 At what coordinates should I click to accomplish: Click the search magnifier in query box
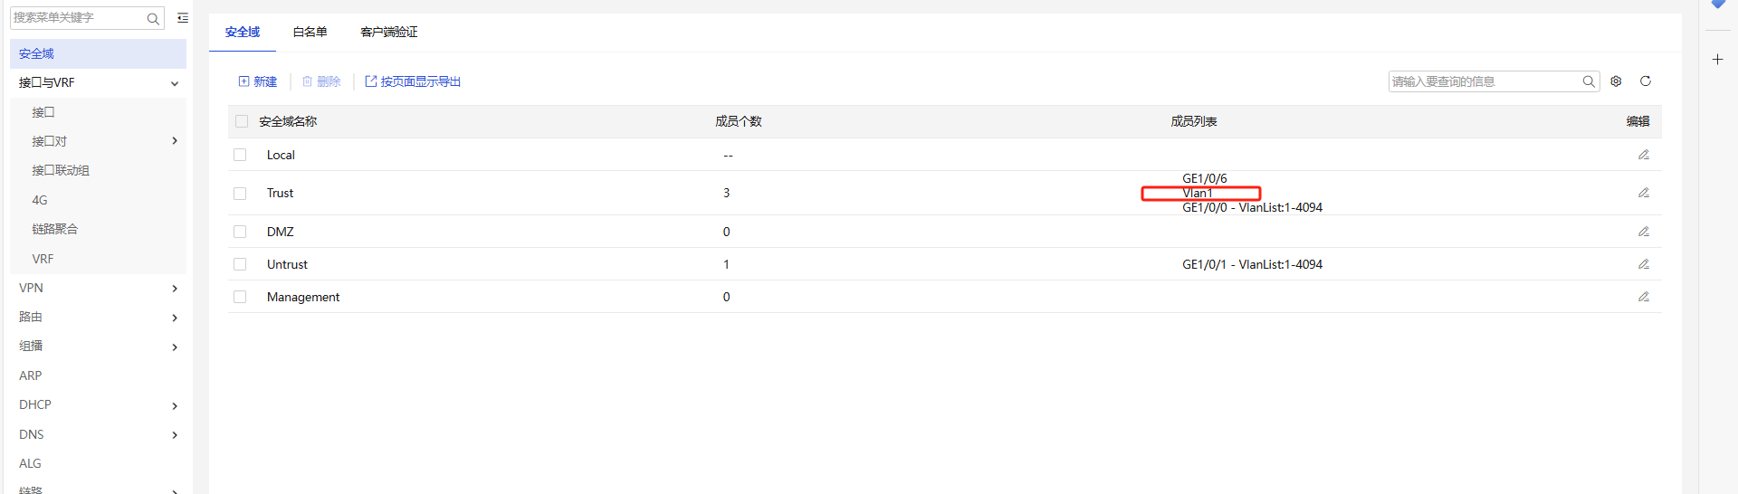(1588, 81)
